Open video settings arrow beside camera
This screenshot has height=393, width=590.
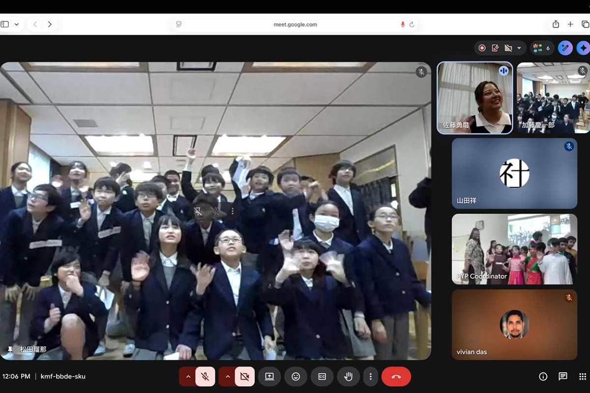pyautogui.click(x=227, y=376)
